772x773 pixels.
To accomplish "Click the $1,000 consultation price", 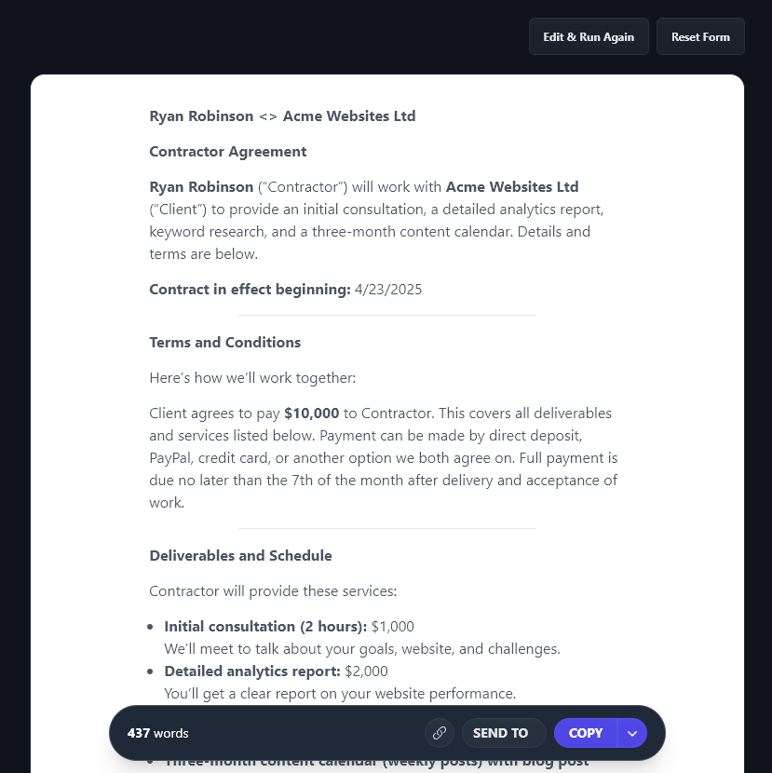I will coord(392,626).
